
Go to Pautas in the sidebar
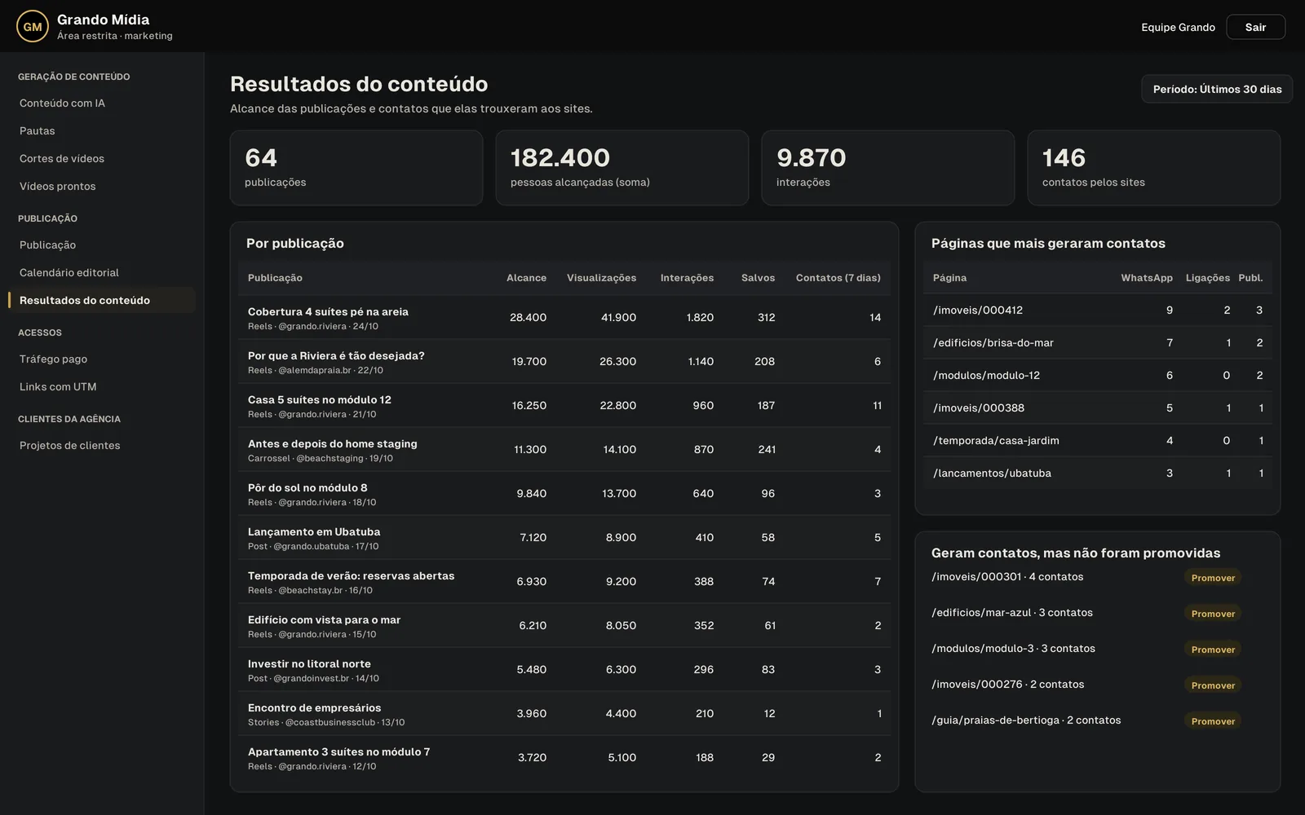[102, 130]
